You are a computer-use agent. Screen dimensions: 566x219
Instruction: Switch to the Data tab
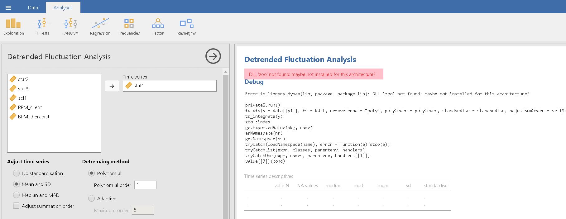coord(33,8)
